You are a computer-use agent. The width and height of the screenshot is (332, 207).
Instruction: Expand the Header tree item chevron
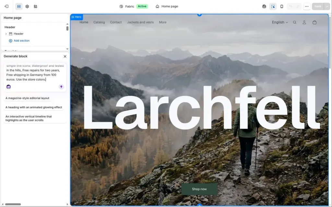click(x=6, y=34)
